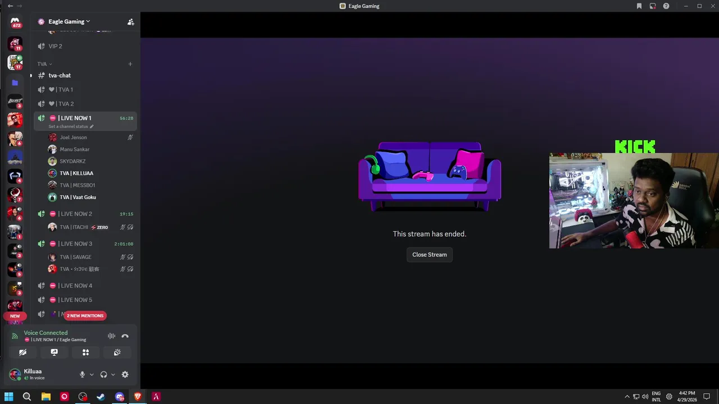
Task: Open Windows Start menu
Action: click(x=8, y=397)
